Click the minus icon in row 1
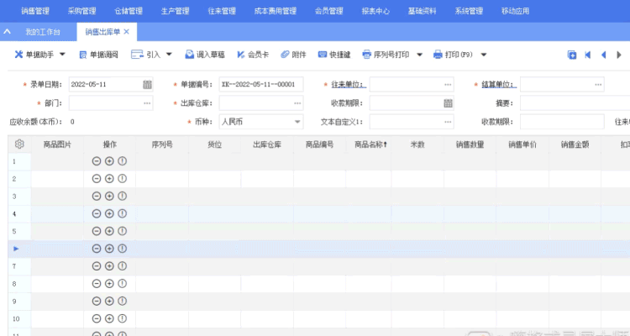Viewport: 630px width, 336px height. click(97, 160)
